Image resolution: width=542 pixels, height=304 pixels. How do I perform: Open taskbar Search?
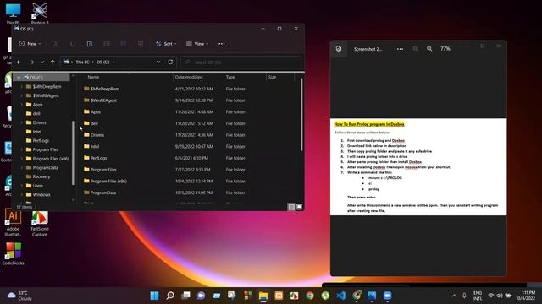(170, 296)
